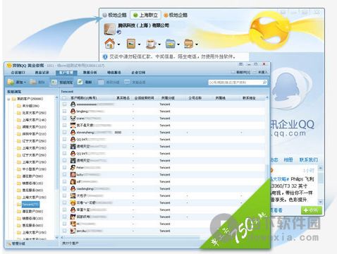Viewport: 337px width, 254px height.
Task: Tick the checkbox for bingbing row
Action: (64, 111)
